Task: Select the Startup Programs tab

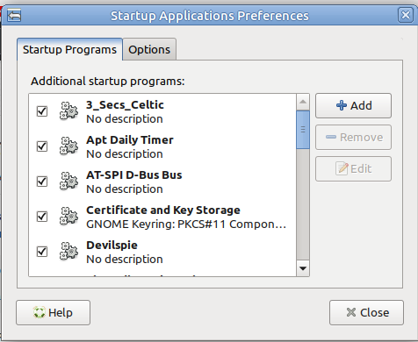Action: coord(69,49)
